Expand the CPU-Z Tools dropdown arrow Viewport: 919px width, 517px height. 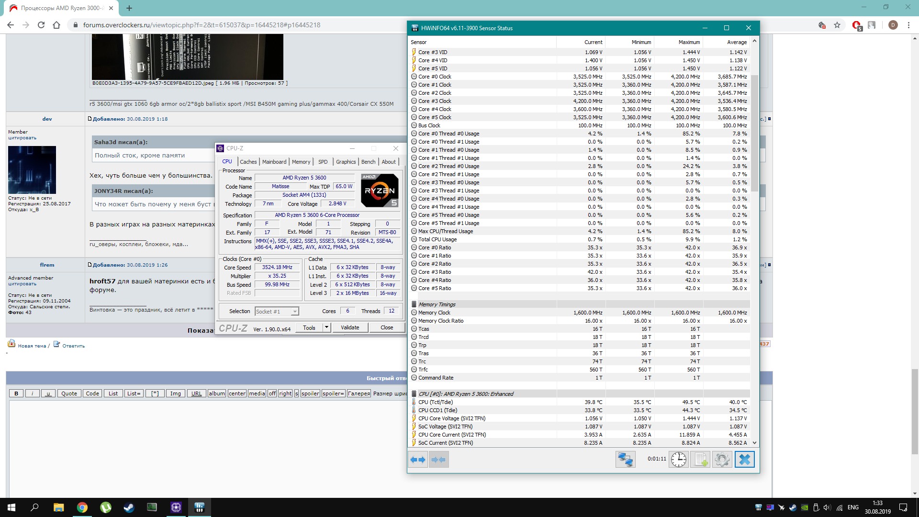coord(326,327)
